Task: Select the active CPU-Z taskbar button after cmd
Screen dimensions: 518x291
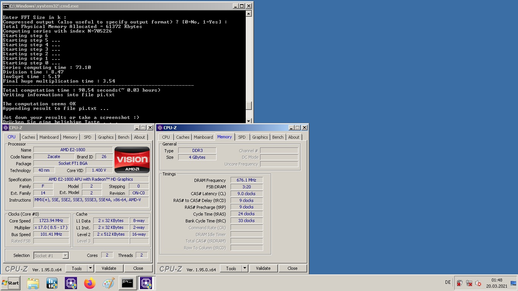Action: coord(146,283)
